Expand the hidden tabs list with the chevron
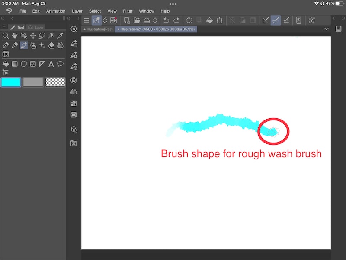This screenshot has height=260, width=346. tap(327, 29)
